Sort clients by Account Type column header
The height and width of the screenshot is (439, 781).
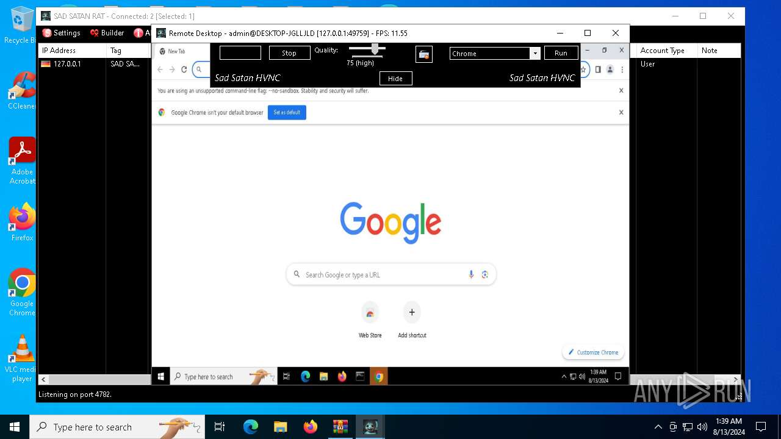[x=667, y=51]
